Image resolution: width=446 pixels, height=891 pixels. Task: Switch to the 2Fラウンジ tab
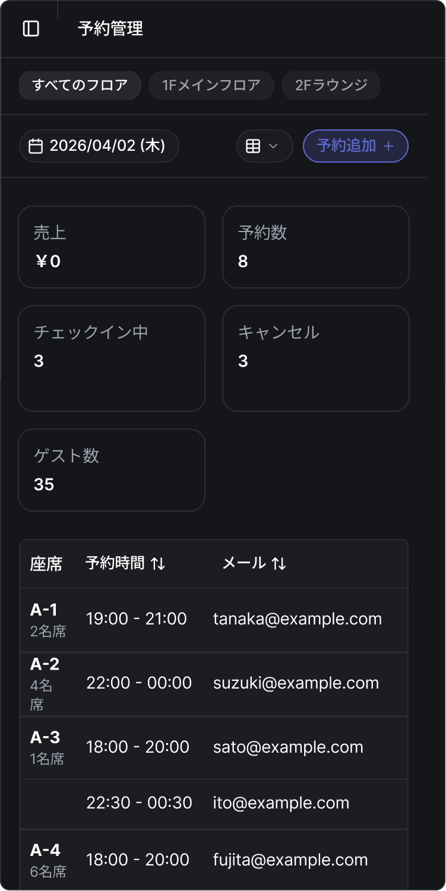331,85
